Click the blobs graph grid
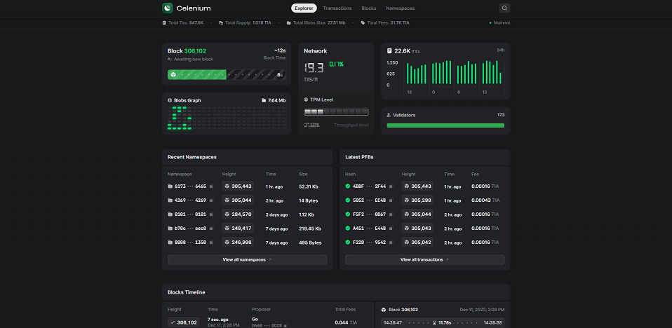Viewport: 672px width, 328px height. point(227,118)
